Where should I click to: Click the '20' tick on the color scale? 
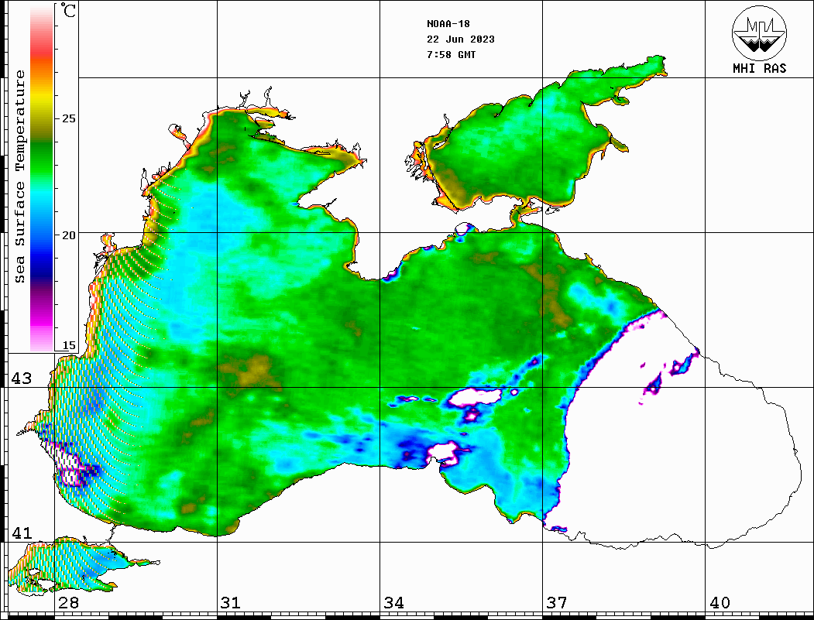68,235
